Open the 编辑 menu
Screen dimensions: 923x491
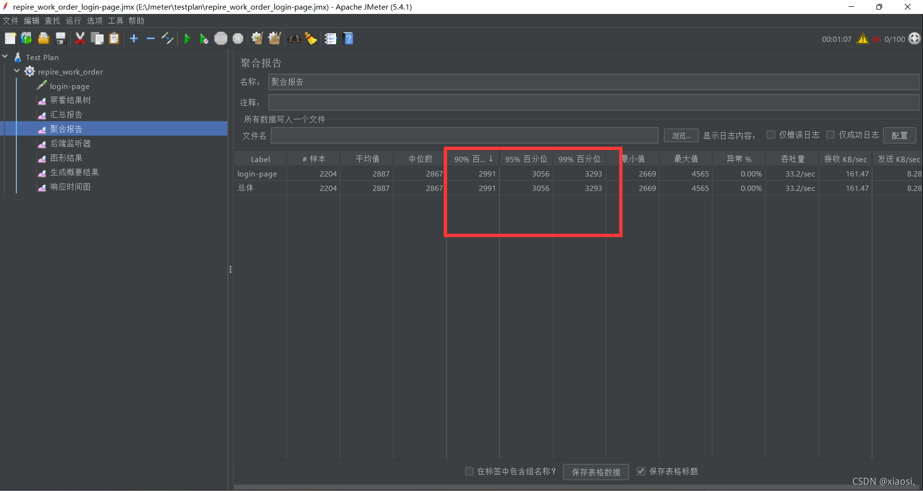pyautogui.click(x=32, y=21)
